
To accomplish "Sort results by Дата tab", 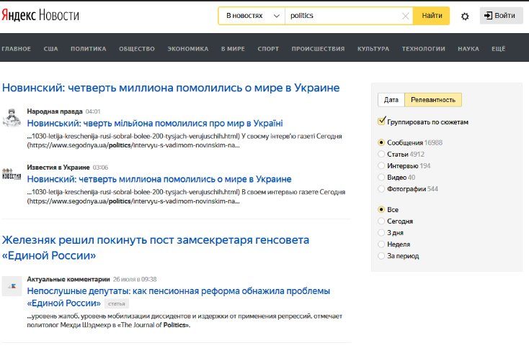I will 391,100.
